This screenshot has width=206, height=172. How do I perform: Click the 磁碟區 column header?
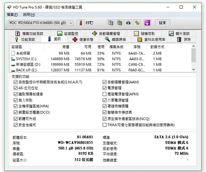point(27,47)
